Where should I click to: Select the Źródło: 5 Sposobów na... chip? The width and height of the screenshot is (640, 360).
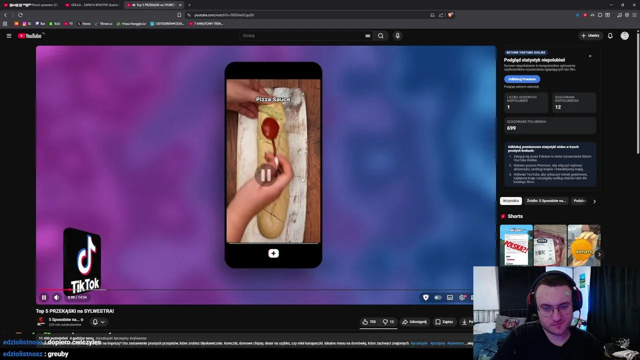click(546, 201)
